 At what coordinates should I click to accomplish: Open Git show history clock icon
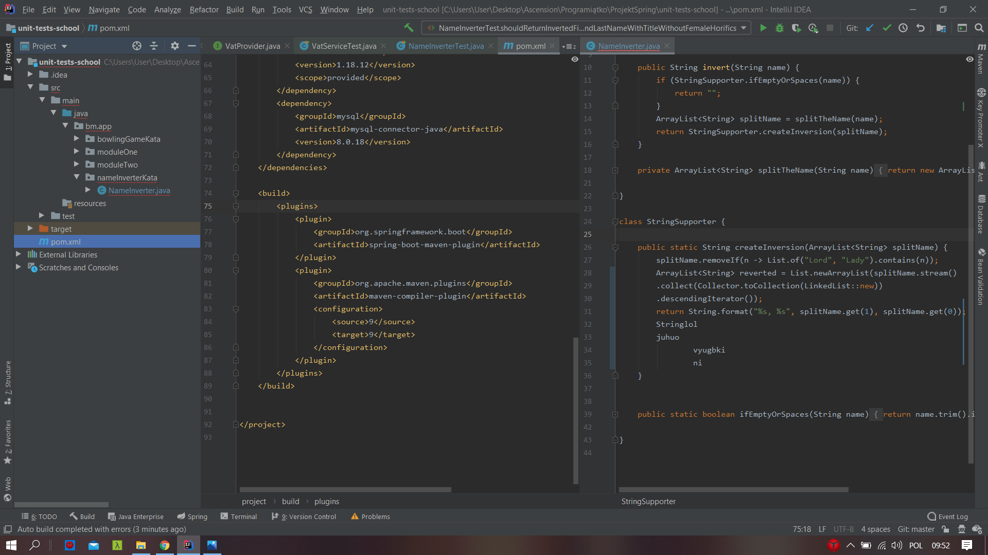(x=903, y=28)
